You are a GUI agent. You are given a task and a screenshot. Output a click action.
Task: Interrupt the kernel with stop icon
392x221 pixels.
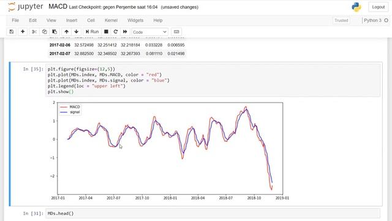pos(106,32)
